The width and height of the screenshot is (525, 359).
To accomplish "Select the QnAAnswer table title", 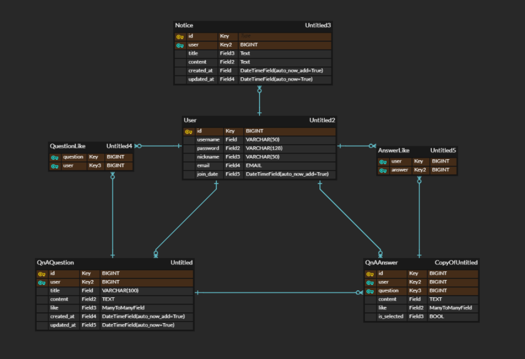I will tap(381, 262).
